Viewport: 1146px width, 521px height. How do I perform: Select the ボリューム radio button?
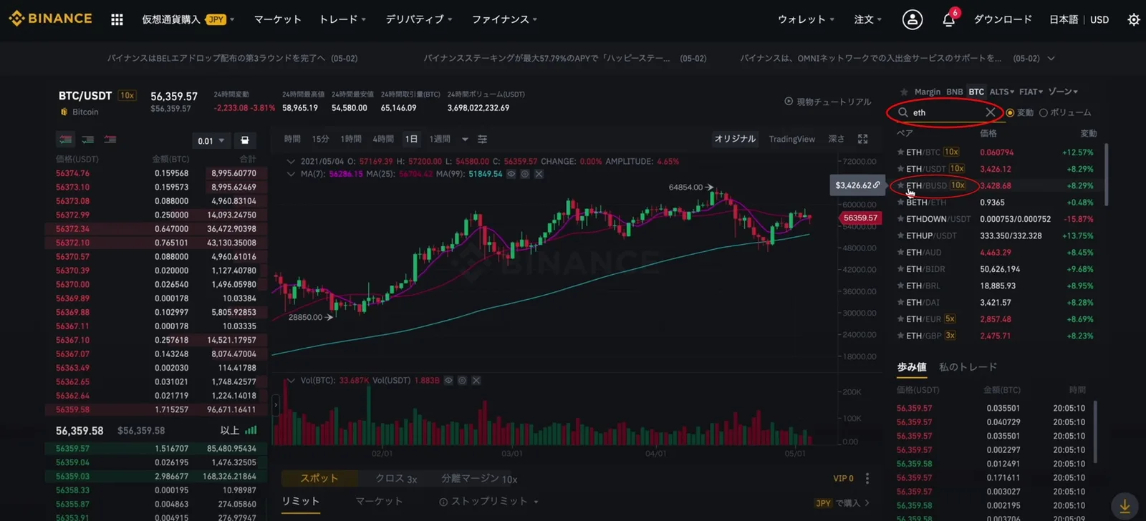tap(1043, 113)
